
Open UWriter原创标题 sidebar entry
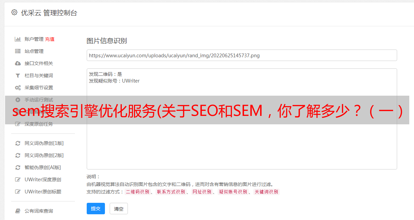43,192
